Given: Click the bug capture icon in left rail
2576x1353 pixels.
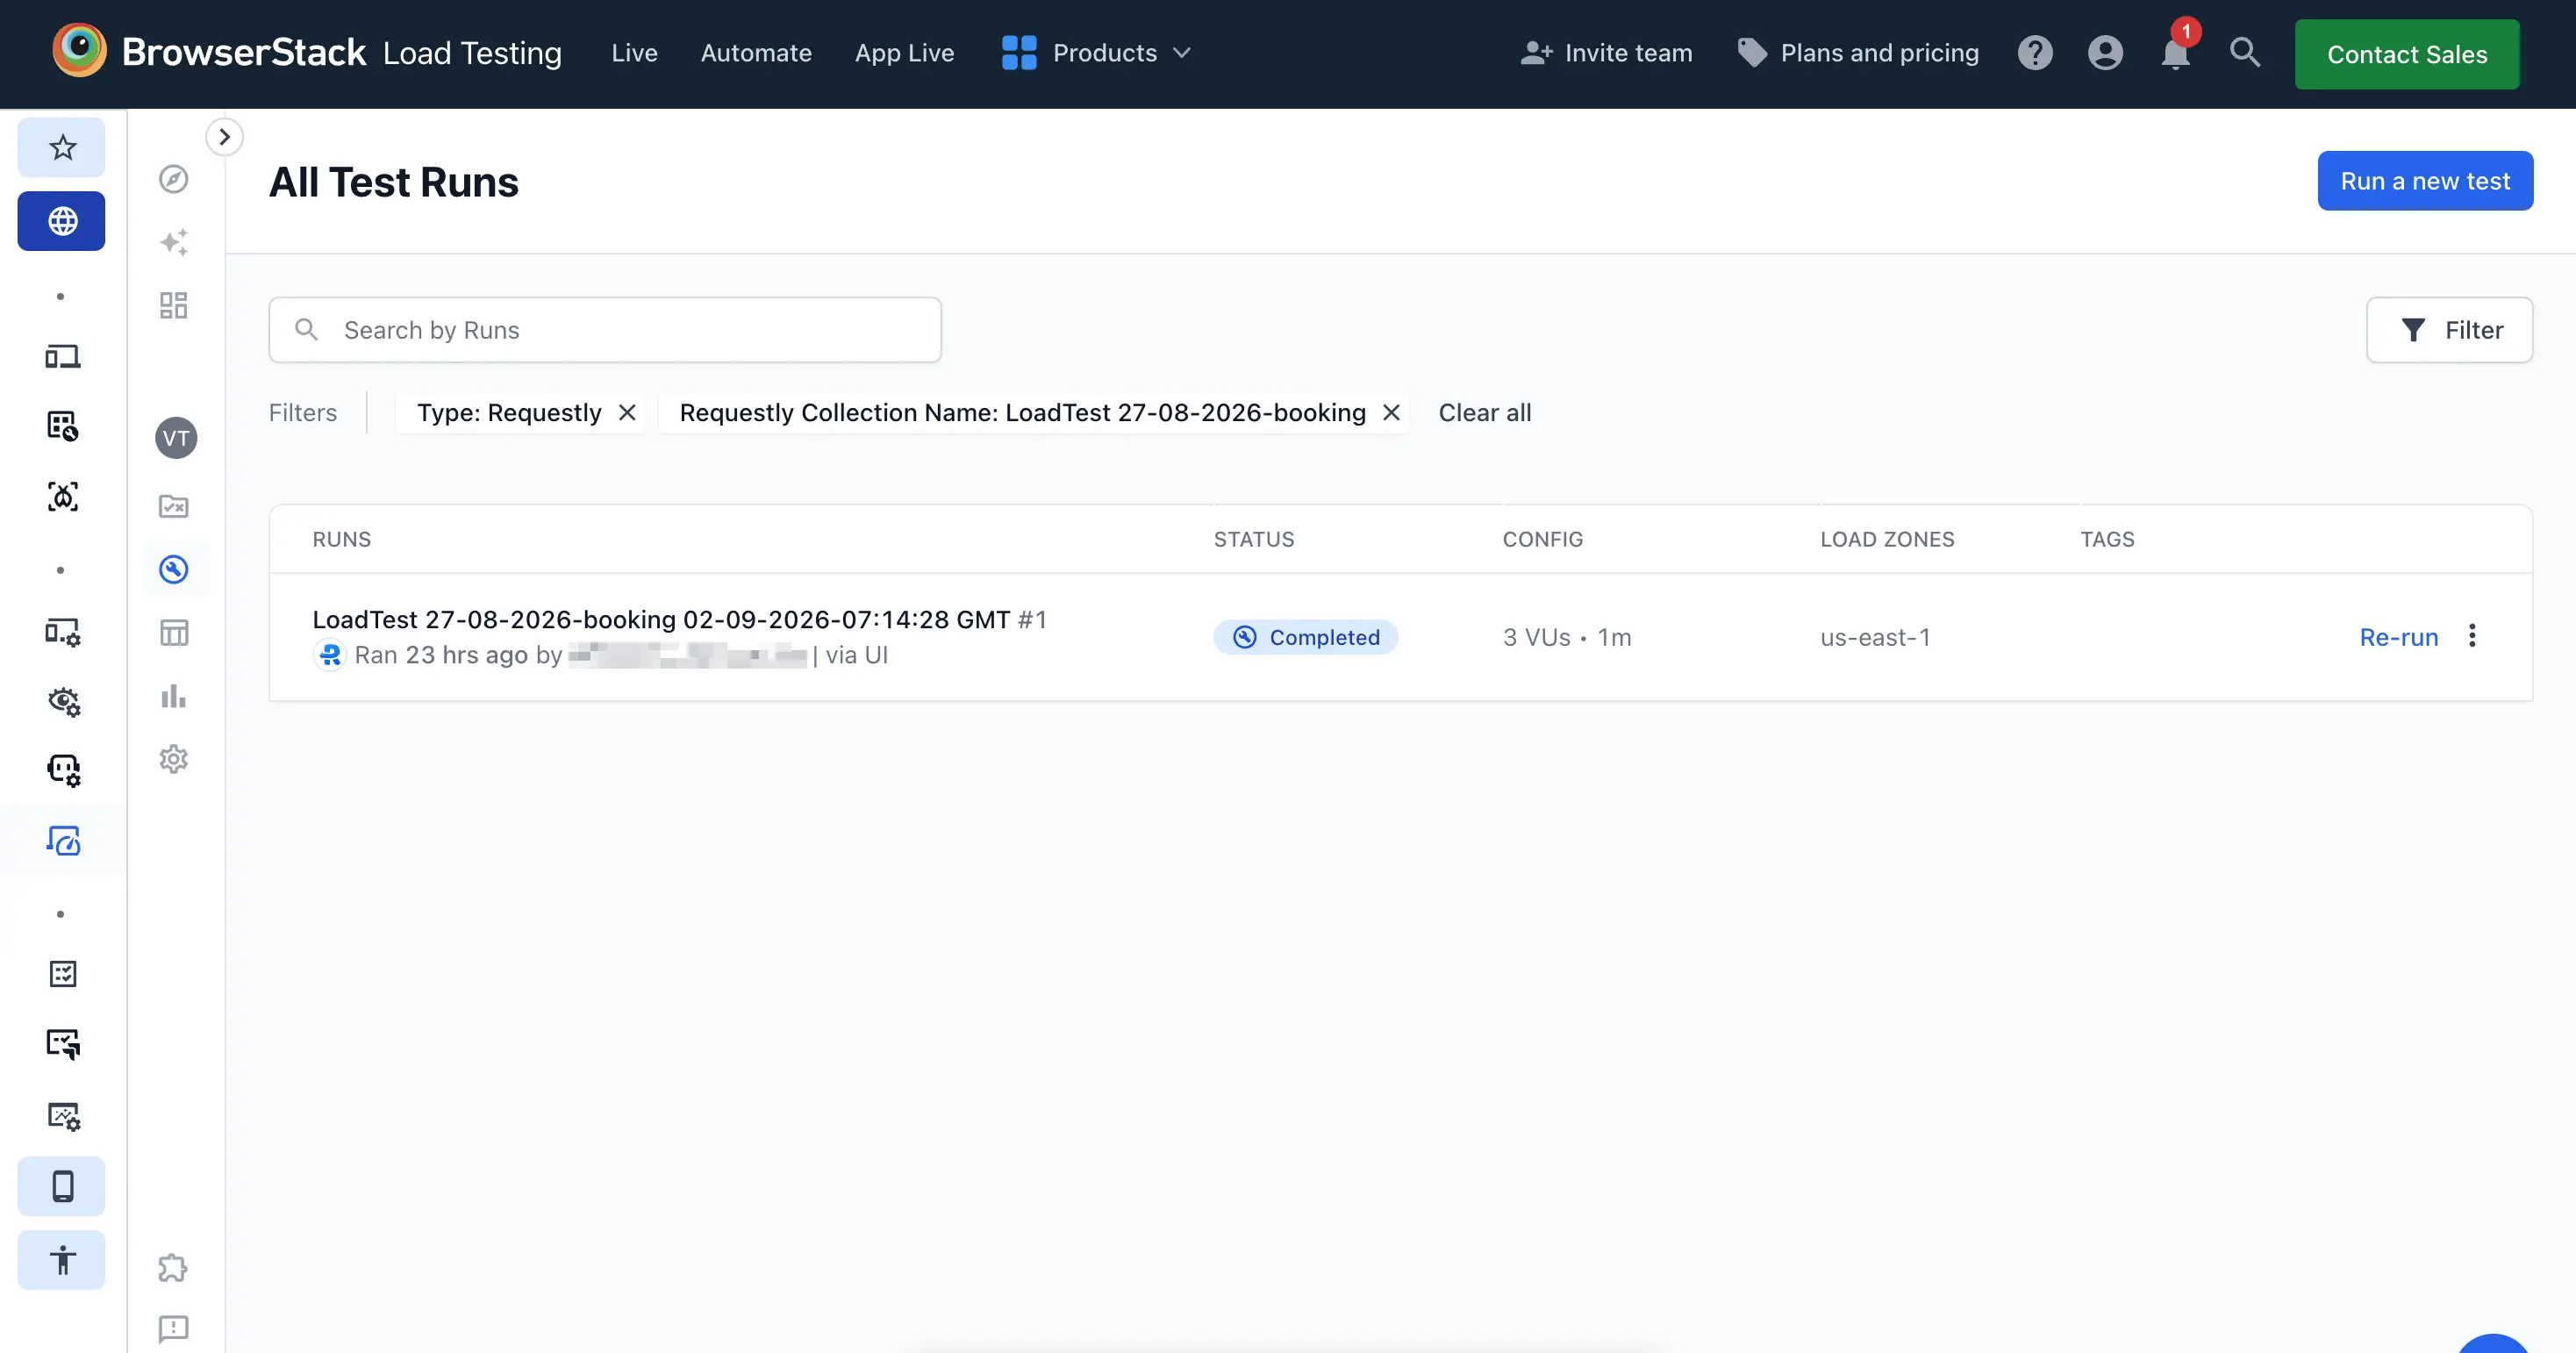Looking at the screenshot, I should click(x=63, y=497).
